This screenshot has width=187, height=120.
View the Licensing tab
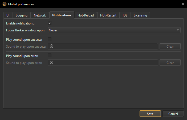(x=140, y=15)
